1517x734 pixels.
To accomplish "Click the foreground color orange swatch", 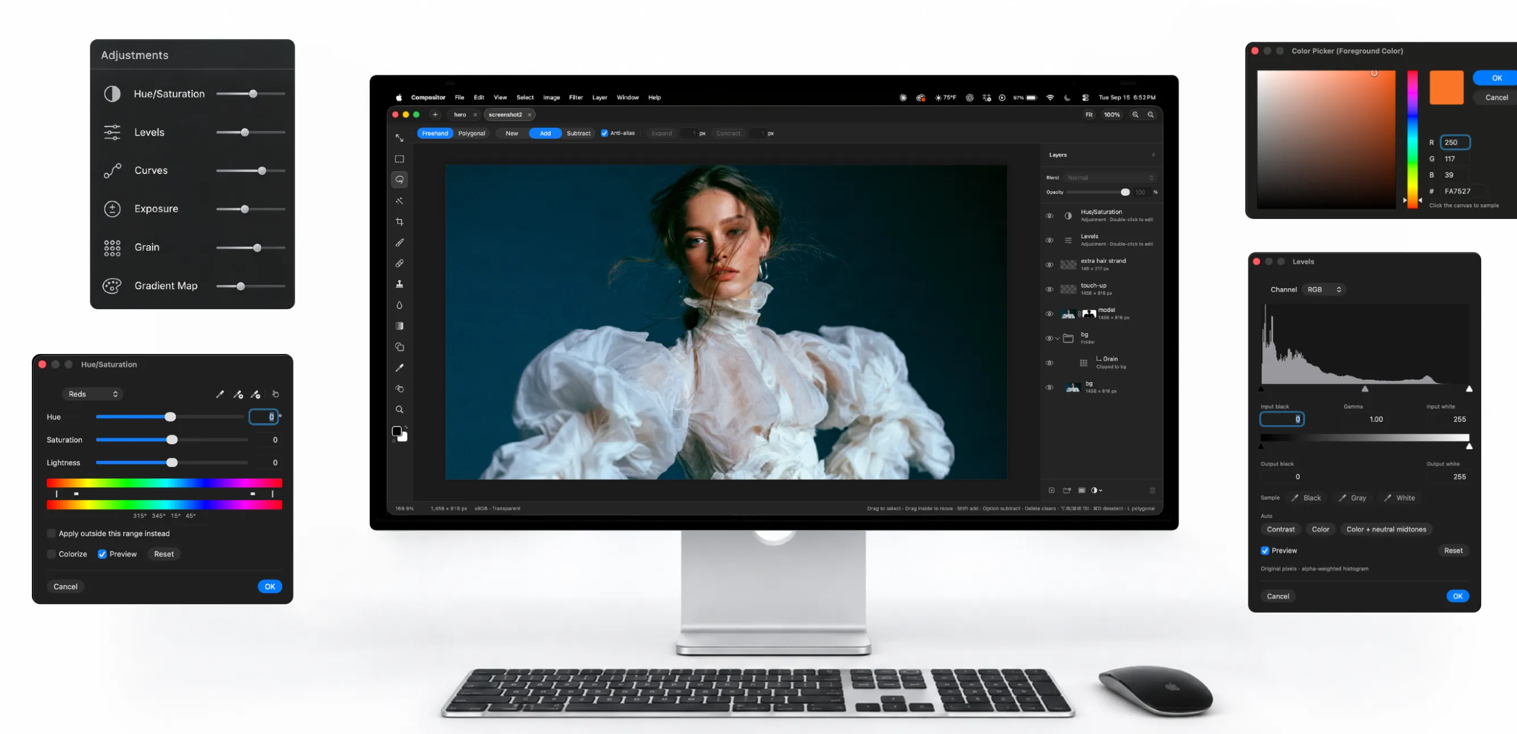I will pyautogui.click(x=1445, y=87).
